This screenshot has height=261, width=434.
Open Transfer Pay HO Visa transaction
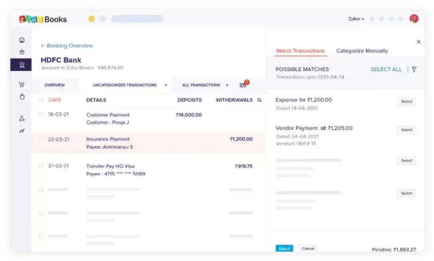(116, 170)
